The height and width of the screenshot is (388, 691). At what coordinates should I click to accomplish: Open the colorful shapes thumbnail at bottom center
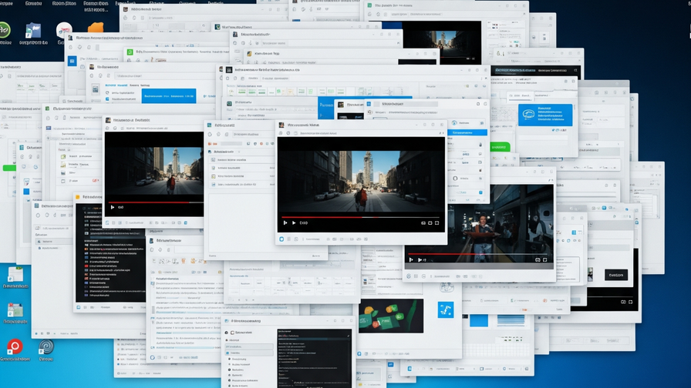coord(391,316)
